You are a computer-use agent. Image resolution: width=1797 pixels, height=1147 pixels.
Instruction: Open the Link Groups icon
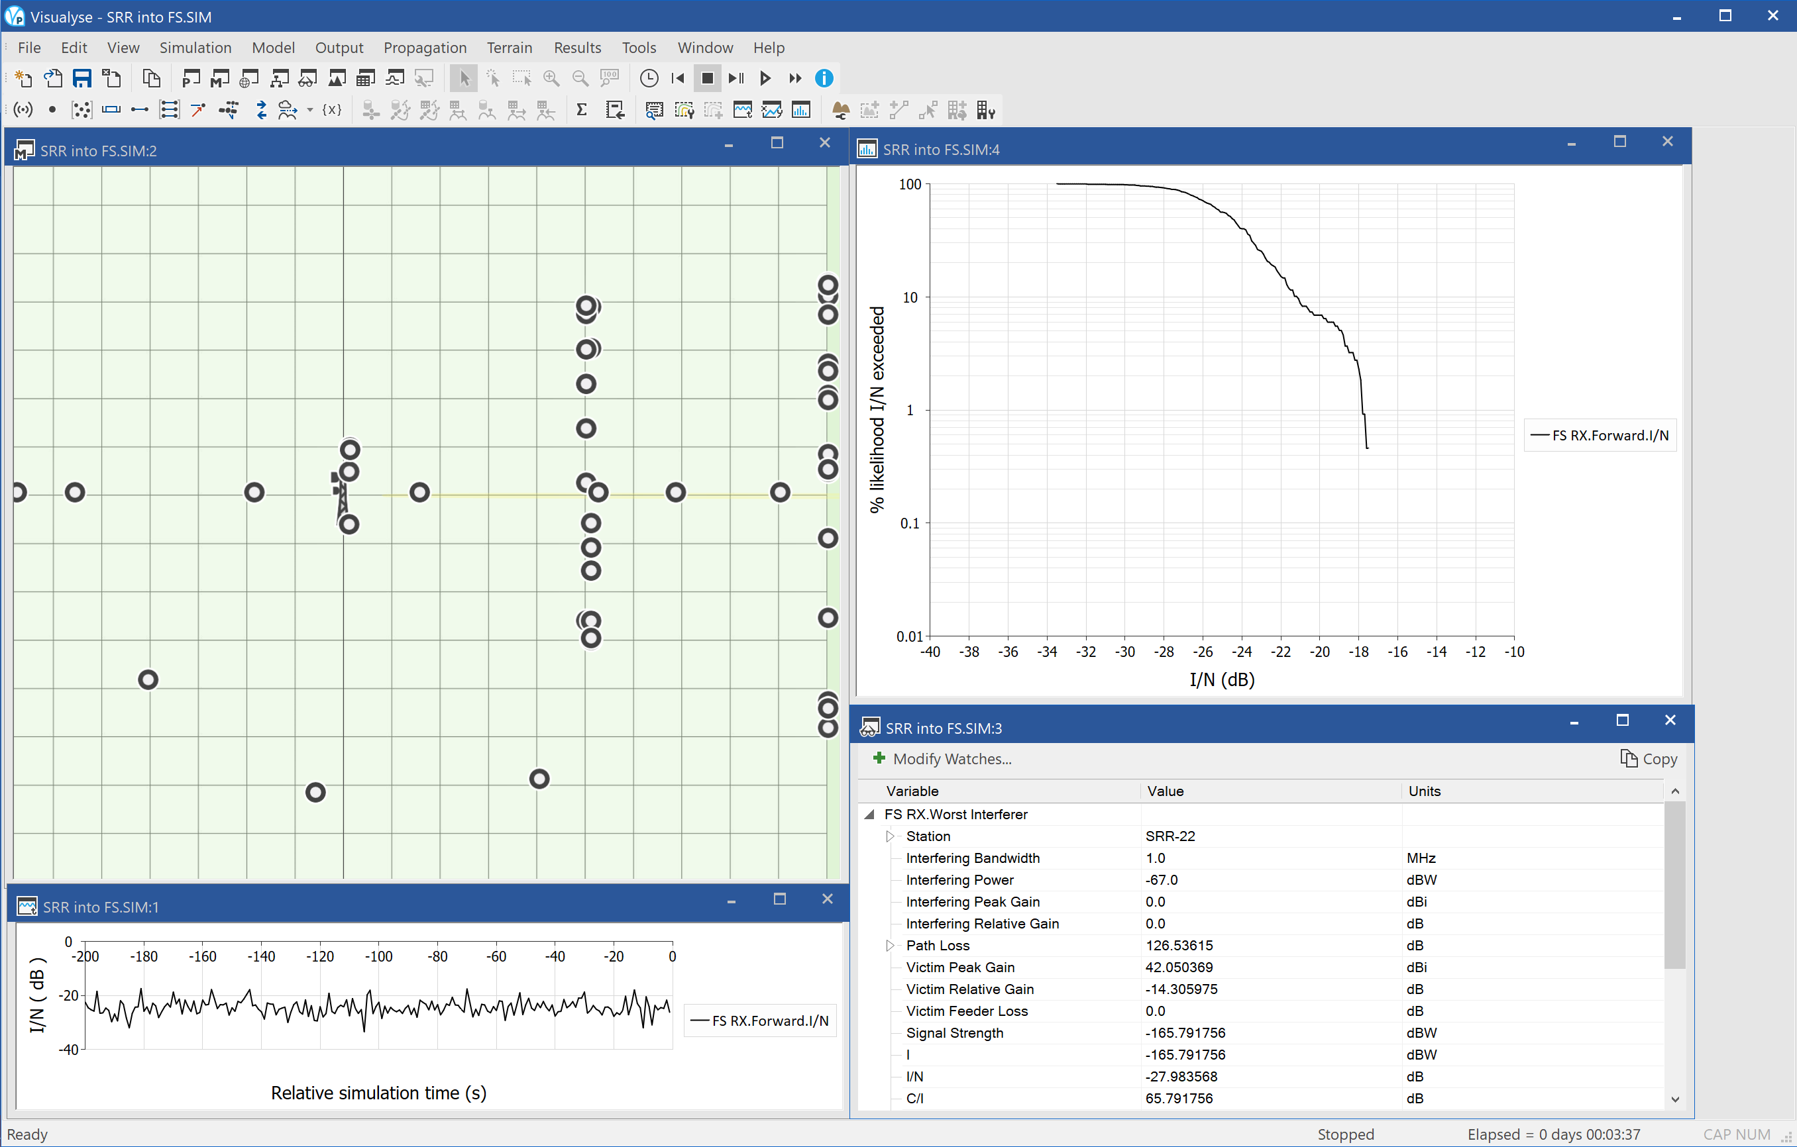tap(170, 111)
